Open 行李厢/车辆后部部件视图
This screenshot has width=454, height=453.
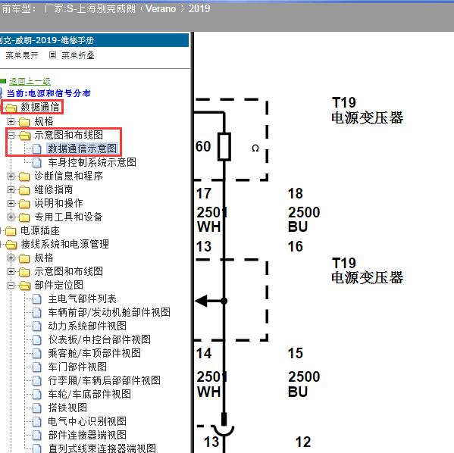point(105,380)
